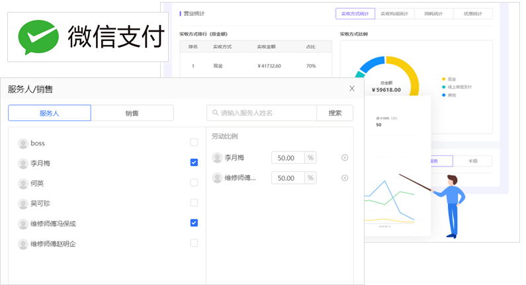Click the teal 线上微信支付 legend dot

tap(443, 87)
